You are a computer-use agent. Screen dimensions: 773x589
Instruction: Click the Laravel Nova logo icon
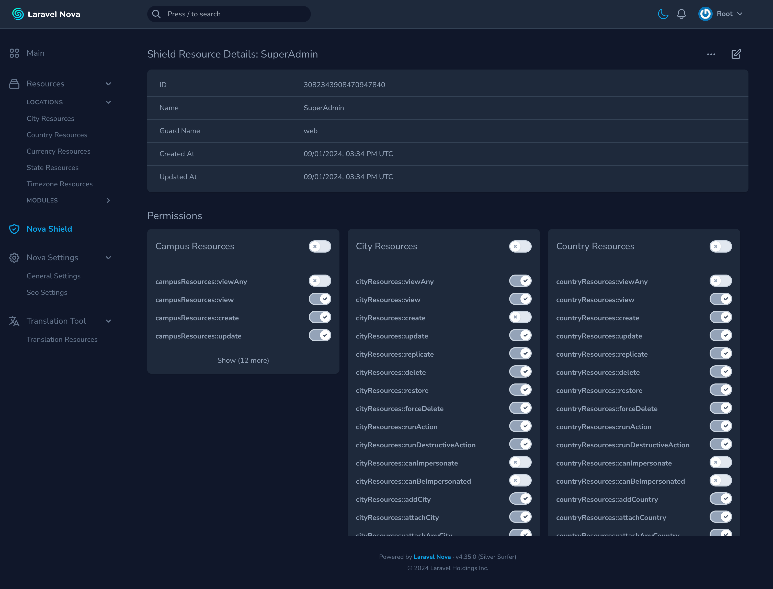[x=18, y=14]
